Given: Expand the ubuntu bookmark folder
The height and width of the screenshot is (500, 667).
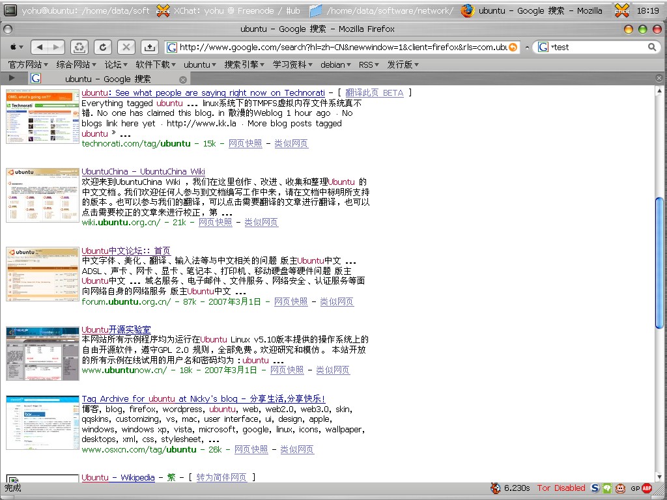Looking at the screenshot, I should 200,64.
